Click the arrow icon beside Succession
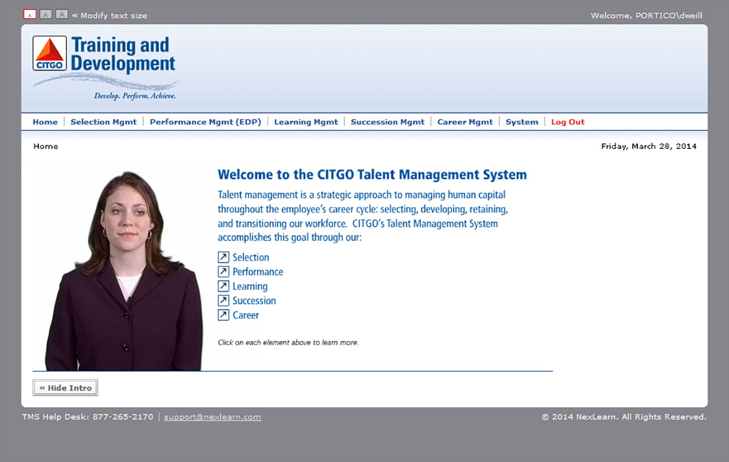This screenshot has height=462, width=729. point(224,301)
